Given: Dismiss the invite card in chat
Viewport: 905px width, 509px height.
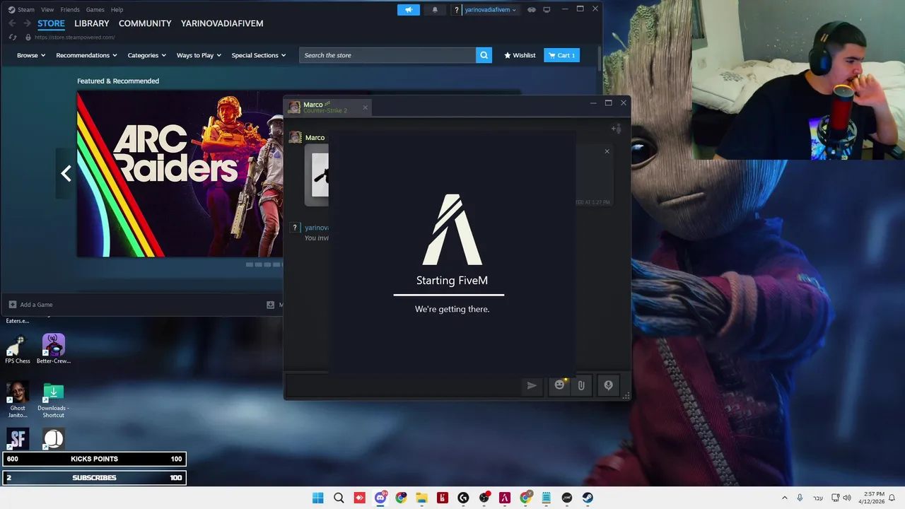Looking at the screenshot, I should click(x=607, y=151).
